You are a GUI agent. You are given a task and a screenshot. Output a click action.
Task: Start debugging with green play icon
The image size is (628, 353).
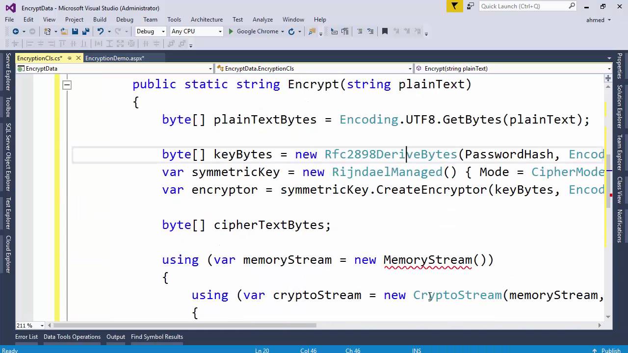pos(231,31)
